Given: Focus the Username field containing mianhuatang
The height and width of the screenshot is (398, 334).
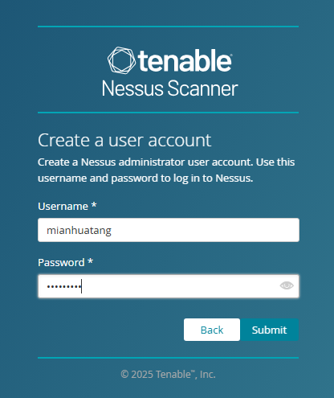Looking at the screenshot, I should click(x=169, y=230).
